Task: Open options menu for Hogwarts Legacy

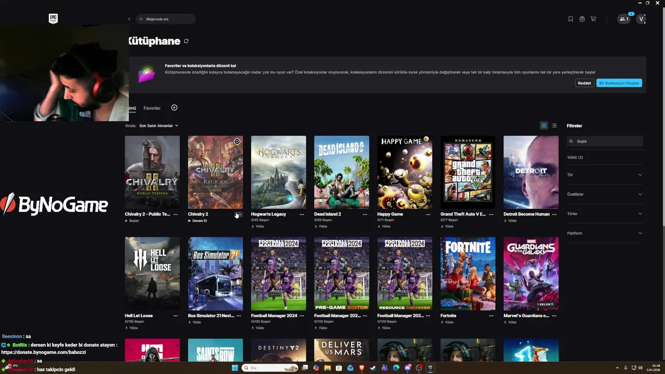Action: click(302, 214)
